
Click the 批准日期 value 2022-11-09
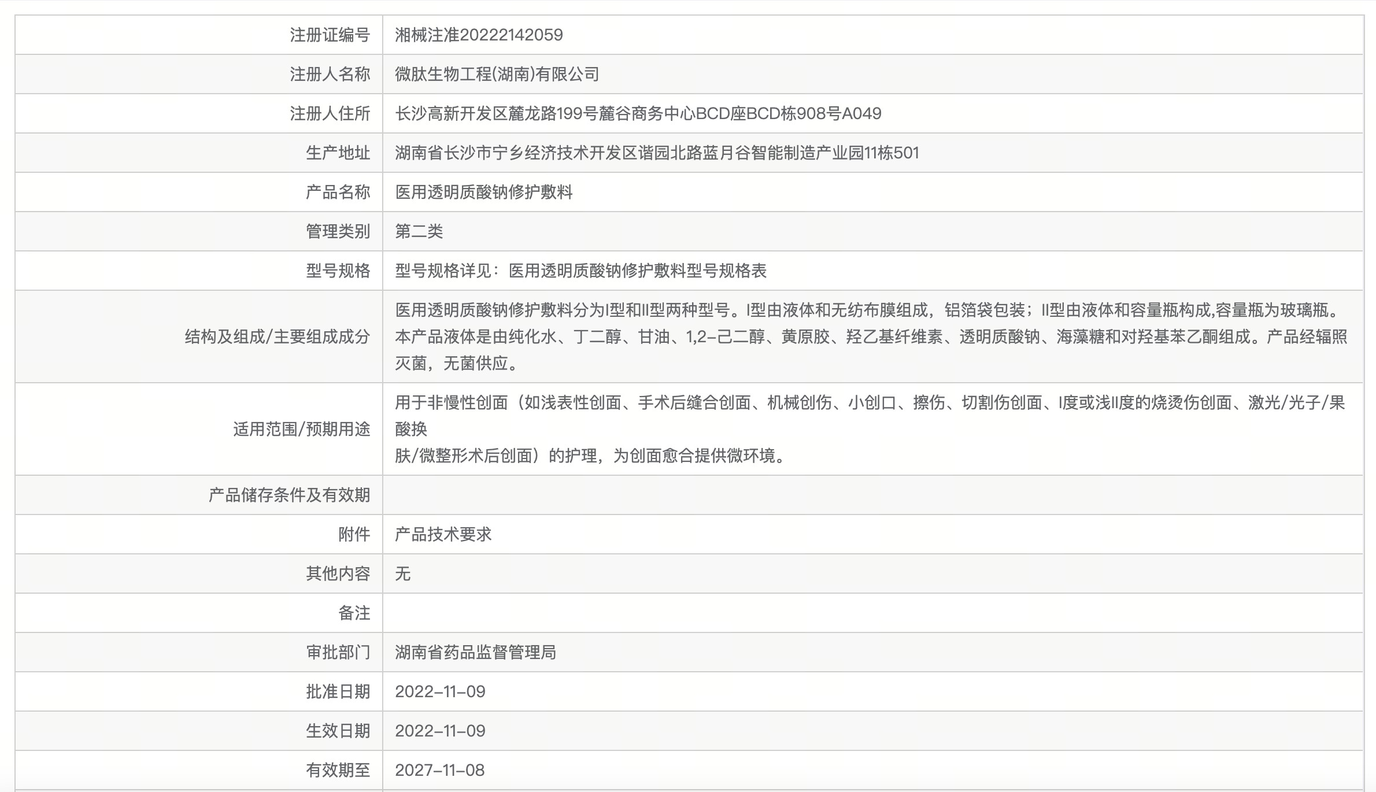click(x=441, y=691)
